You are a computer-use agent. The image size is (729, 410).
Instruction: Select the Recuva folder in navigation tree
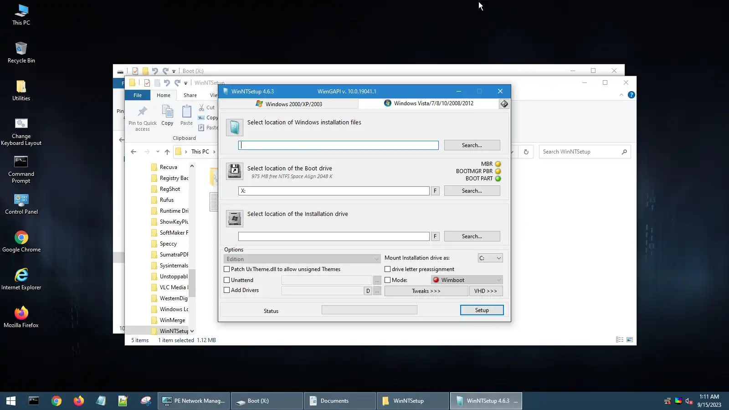169,167
